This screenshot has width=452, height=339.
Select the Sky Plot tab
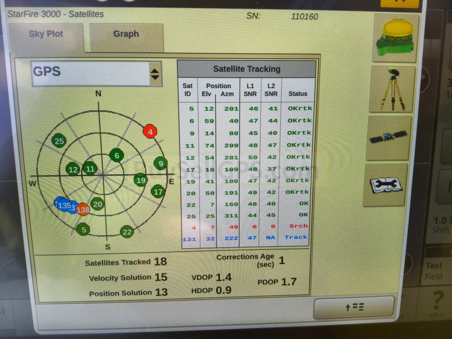point(46,34)
